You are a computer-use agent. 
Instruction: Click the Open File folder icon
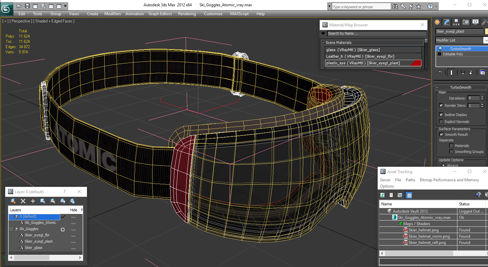coord(19,6)
